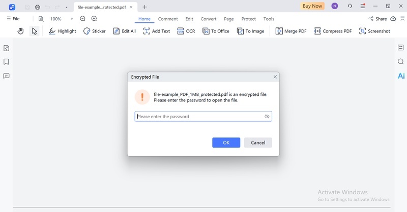Open the bookmarks panel in left sidebar
This screenshot has height=212, width=407.
(x=6, y=61)
